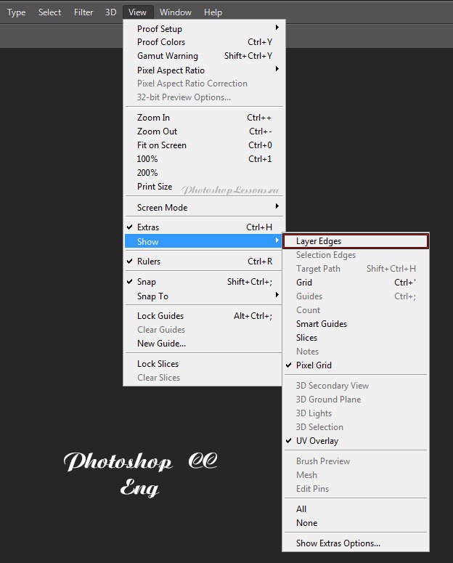Screen dimensions: 453x563
Task: Toggle Gamut Warning
Action: tap(204, 56)
